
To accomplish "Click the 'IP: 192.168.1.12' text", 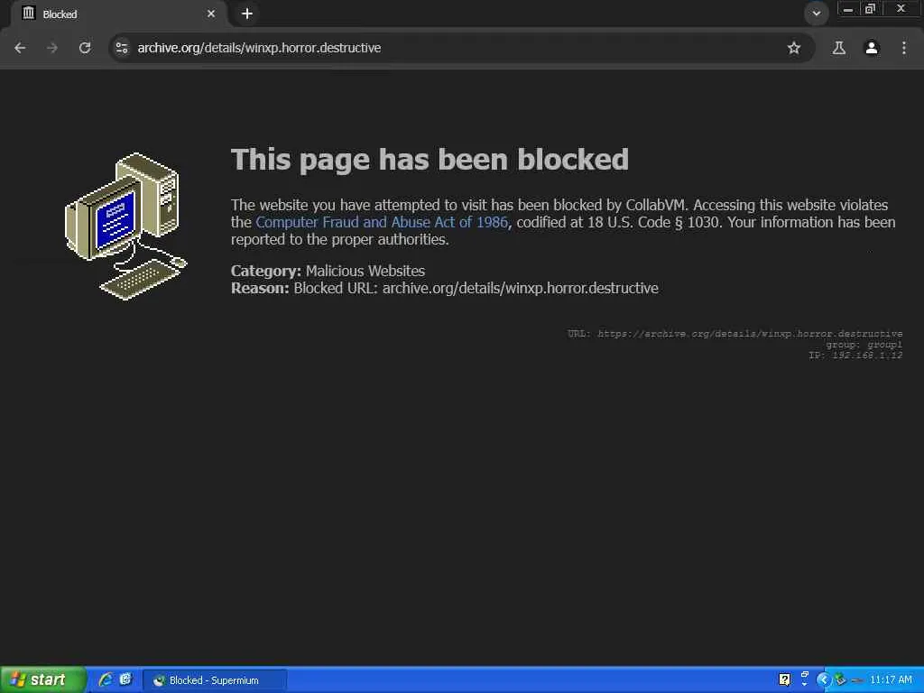I will [x=855, y=355].
